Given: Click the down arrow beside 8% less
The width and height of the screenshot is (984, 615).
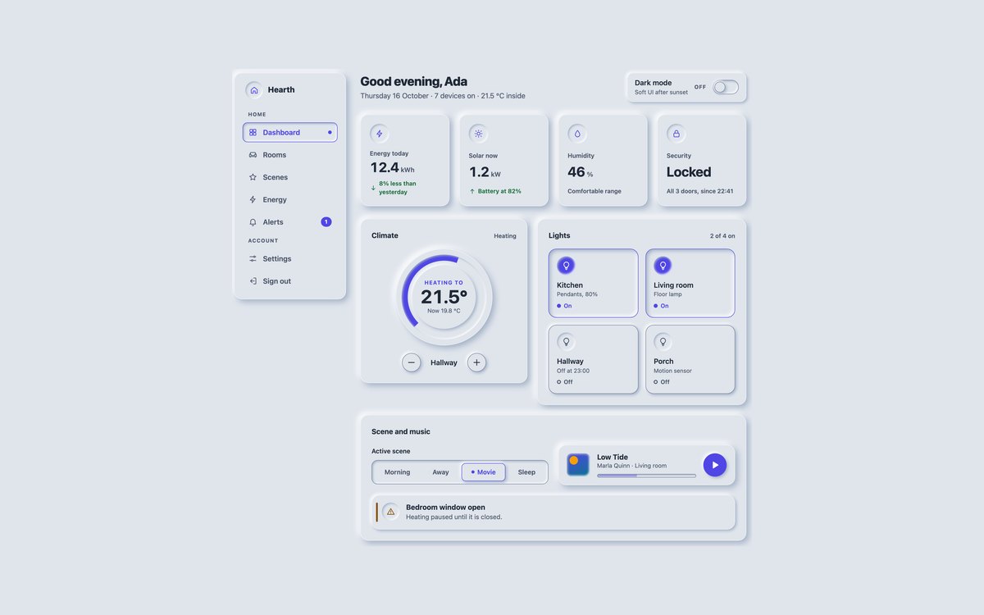Looking at the screenshot, I should (x=373, y=188).
